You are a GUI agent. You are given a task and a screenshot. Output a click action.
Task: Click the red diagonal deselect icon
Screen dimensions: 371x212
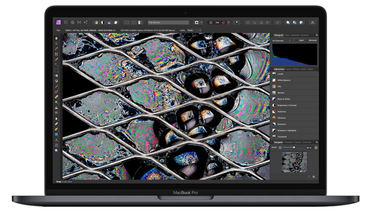[x=134, y=22]
